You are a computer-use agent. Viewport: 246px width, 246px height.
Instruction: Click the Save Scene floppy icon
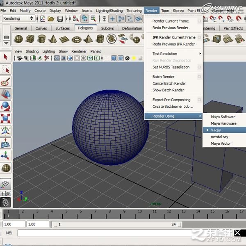click(60, 19)
